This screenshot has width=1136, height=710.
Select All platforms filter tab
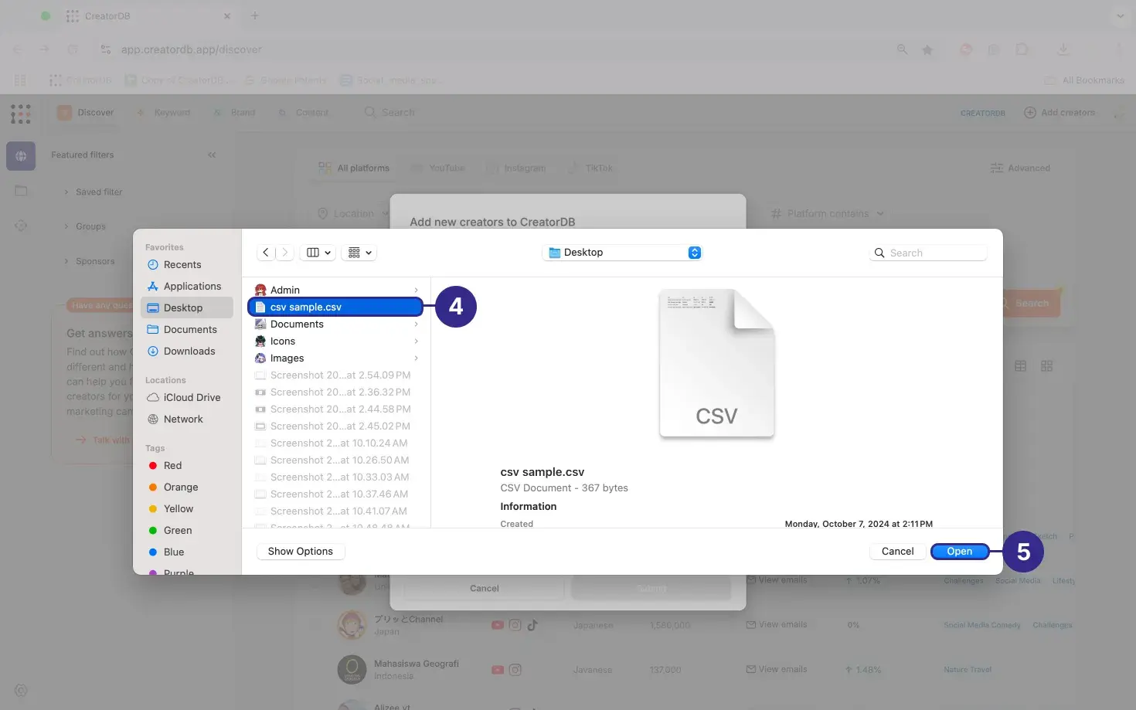pos(354,168)
